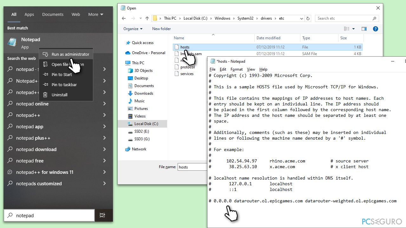Select Run as administrator in context menu
Viewport: 406px width, 228px height.
[x=66, y=54]
